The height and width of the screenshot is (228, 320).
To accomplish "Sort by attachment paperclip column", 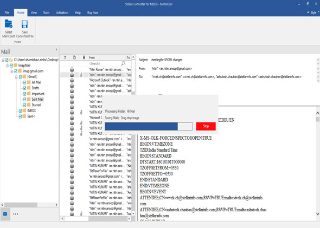I will point(84,57).
